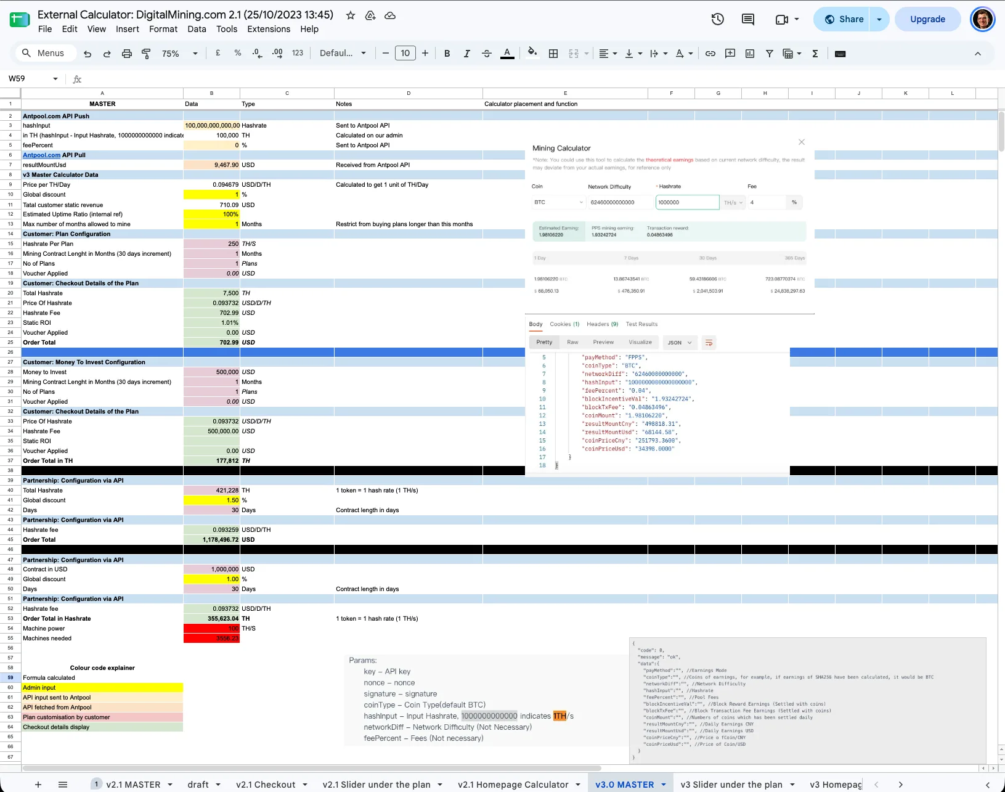Activate the paint format tool

[146, 54]
